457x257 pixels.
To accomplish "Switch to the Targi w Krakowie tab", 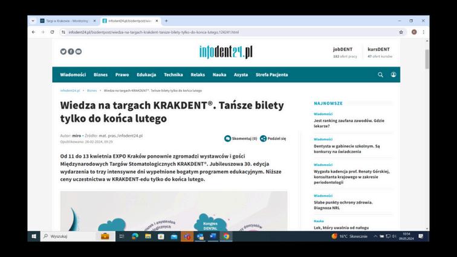I will tap(68, 21).
